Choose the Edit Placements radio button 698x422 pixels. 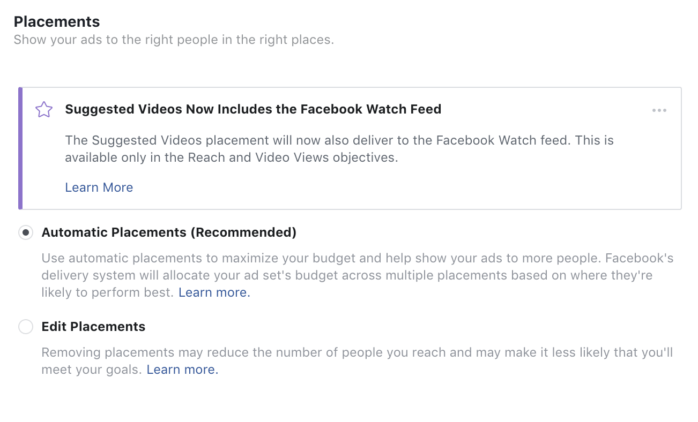point(26,327)
